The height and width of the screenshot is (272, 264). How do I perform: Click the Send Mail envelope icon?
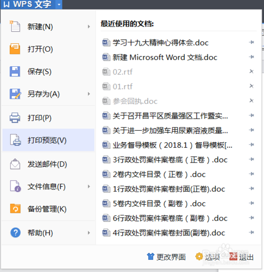15,164
